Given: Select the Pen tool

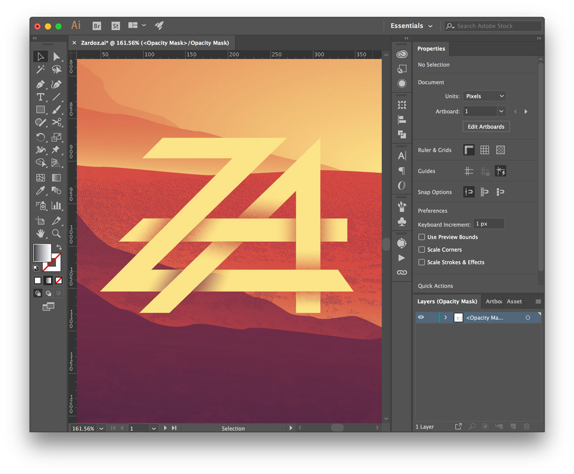Looking at the screenshot, I should [40, 85].
